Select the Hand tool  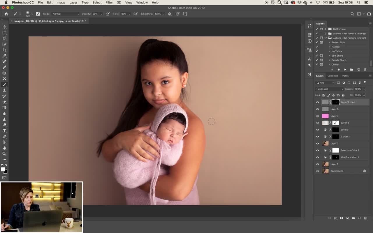tap(4, 148)
